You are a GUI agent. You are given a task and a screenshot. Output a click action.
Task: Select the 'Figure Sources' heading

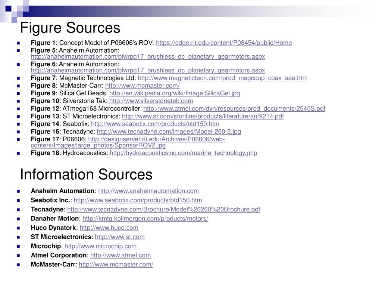tap(70, 28)
